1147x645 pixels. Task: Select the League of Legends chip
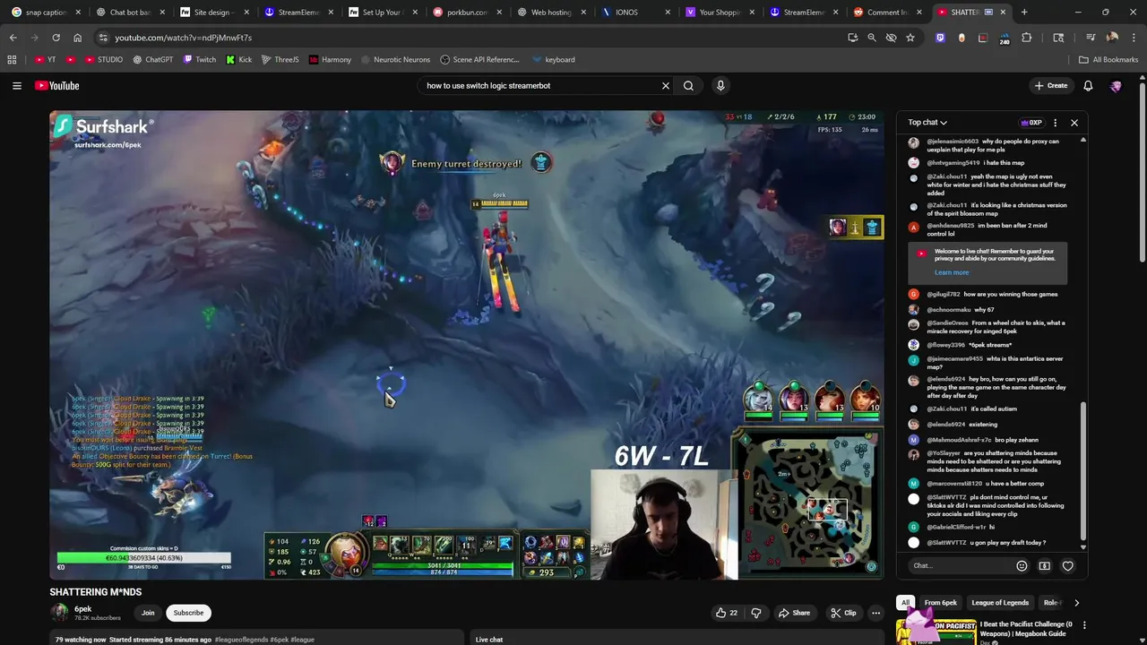pyautogui.click(x=1000, y=603)
